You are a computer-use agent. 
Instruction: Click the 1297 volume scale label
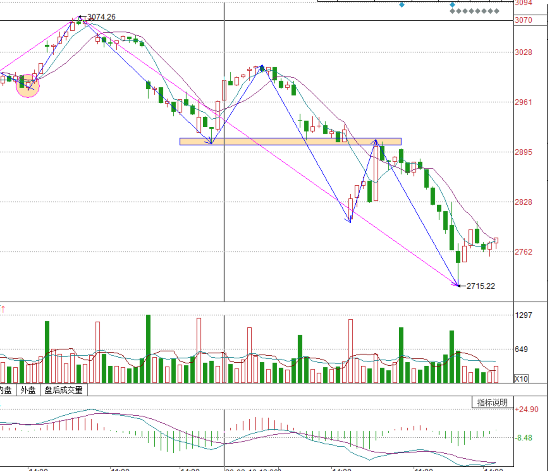(524, 315)
